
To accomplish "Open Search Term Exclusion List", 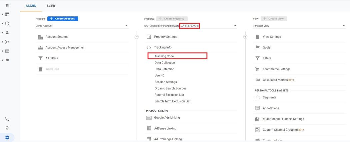I will coord(173,101).
